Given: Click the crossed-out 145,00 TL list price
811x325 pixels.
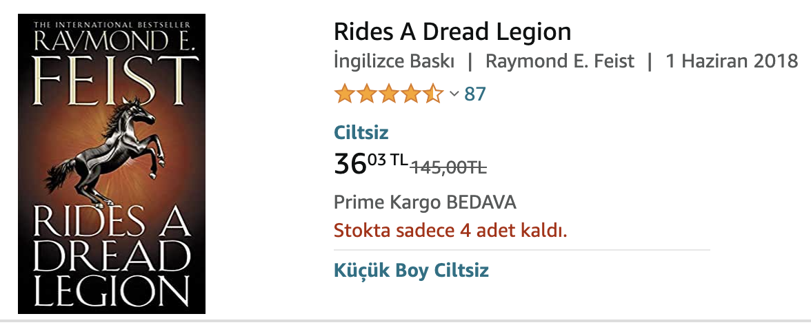Looking at the screenshot, I should [x=449, y=167].
